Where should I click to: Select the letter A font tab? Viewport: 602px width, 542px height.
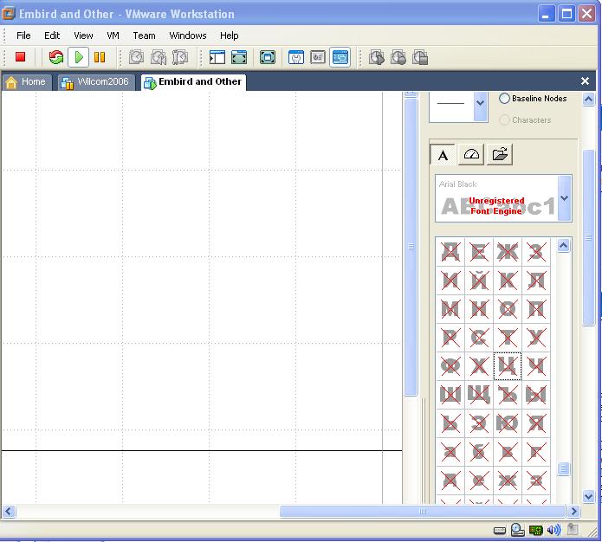(443, 154)
